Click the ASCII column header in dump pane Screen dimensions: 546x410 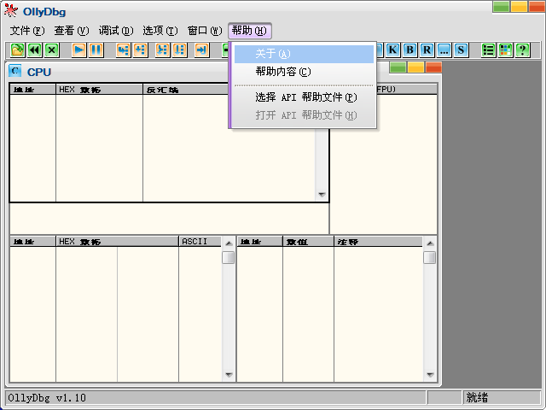[200, 241]
